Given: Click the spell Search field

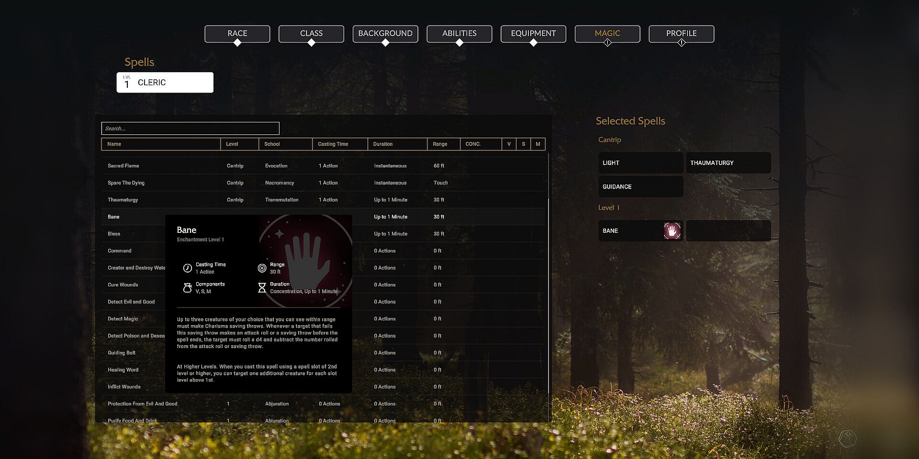Looking at the screenshot, I should pyautogui.click(x=191, y=128).
